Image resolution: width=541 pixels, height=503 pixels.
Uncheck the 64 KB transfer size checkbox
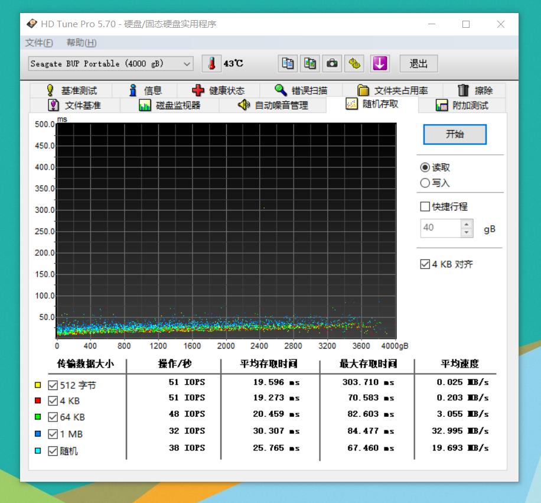(x=53, y=417)
